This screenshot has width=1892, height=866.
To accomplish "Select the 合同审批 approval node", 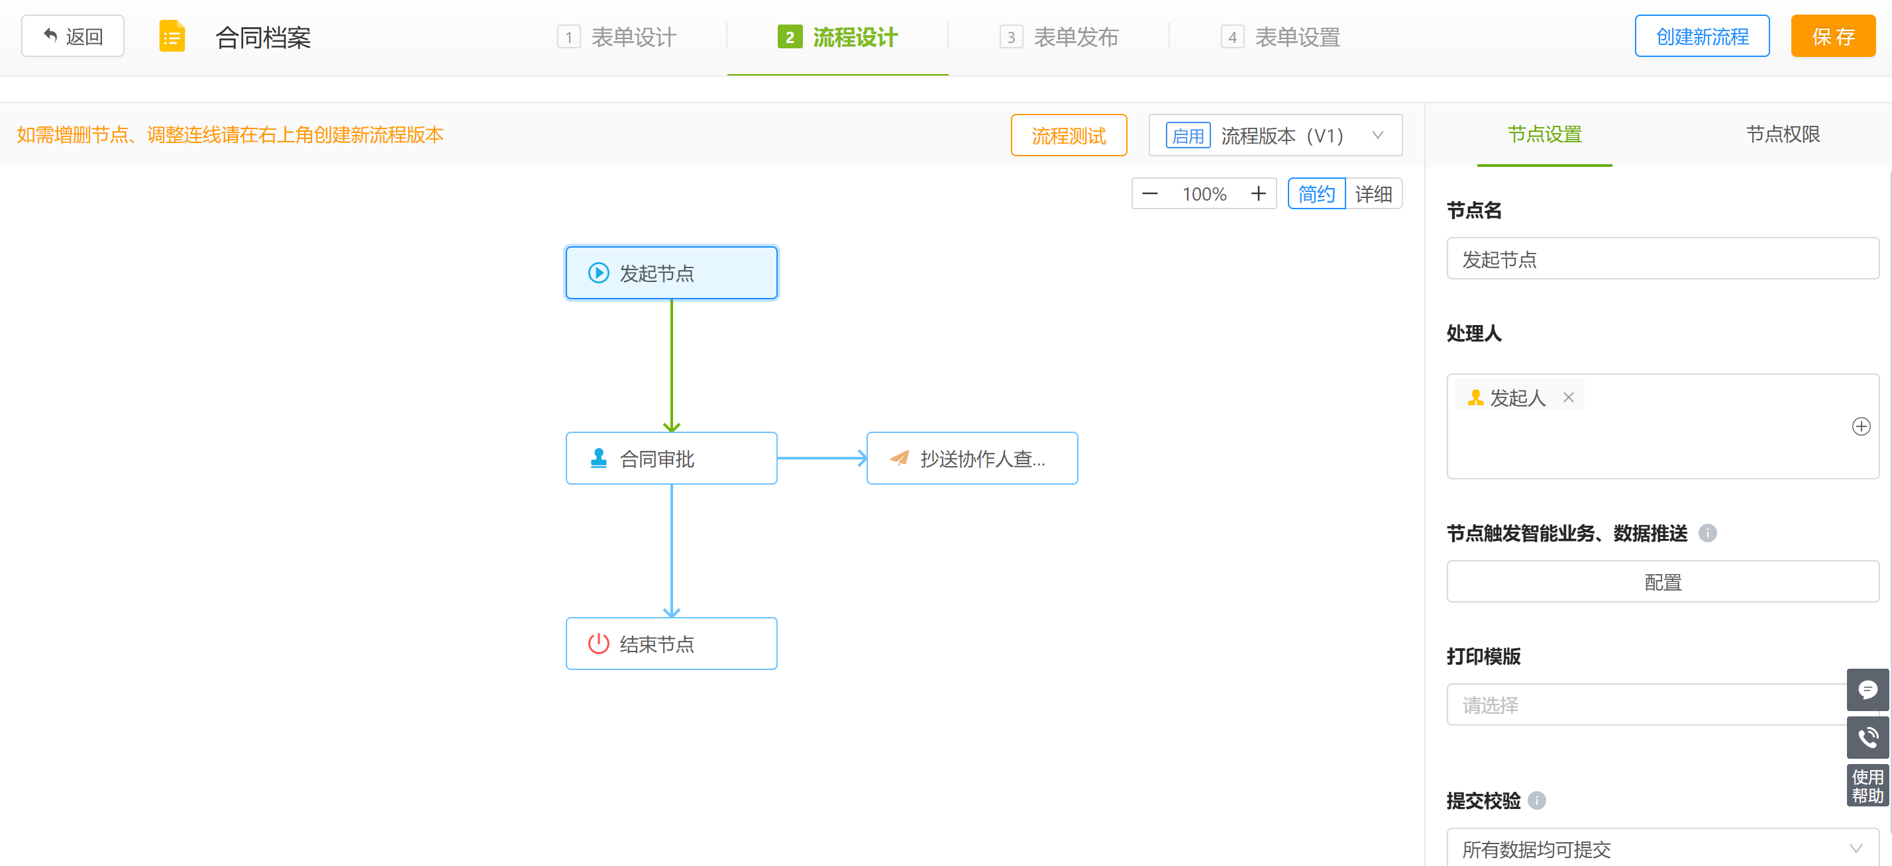I will [x=670, y=459].
